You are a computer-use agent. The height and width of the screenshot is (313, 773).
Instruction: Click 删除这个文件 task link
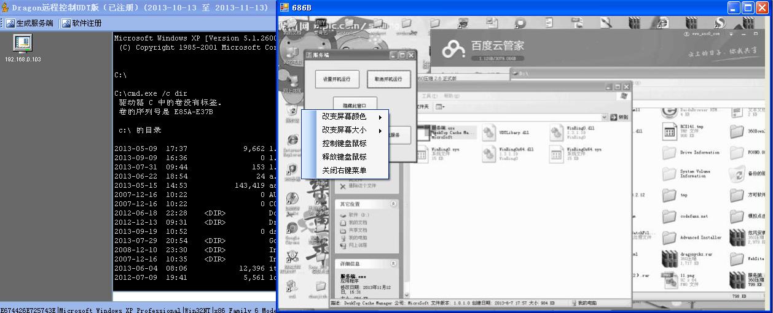pyautogui.click(x=363, y=185)
